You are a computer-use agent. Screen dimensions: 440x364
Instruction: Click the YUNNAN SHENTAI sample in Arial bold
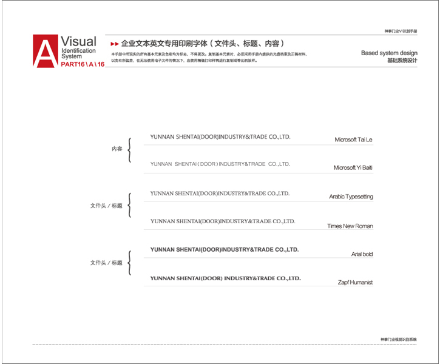click(225, 249)
